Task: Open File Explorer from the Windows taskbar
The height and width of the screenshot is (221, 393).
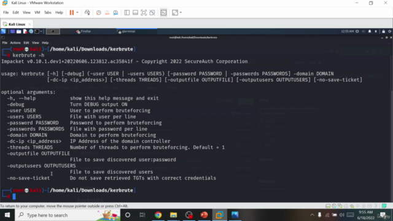Action: (x=173, y=215)
